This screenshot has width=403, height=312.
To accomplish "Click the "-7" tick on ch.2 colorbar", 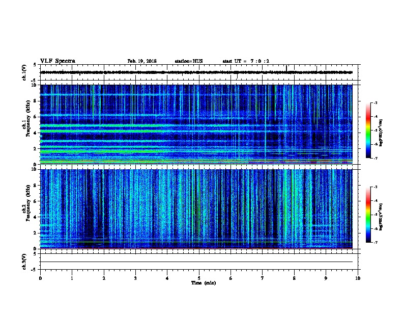I will pyautogui.click(x=375, y=242).
